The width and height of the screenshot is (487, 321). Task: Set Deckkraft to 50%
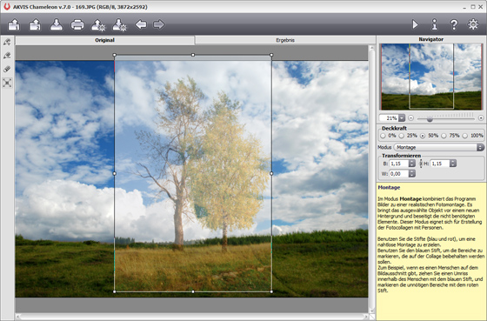pos(423,136)
